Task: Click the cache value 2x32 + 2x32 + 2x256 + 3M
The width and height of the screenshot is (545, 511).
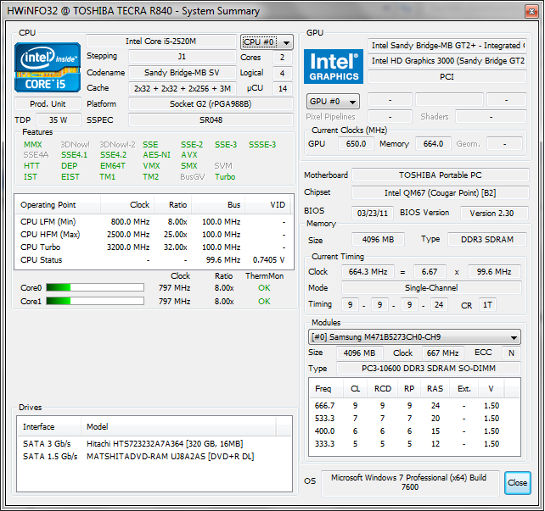Action: (x=182, y=88)
